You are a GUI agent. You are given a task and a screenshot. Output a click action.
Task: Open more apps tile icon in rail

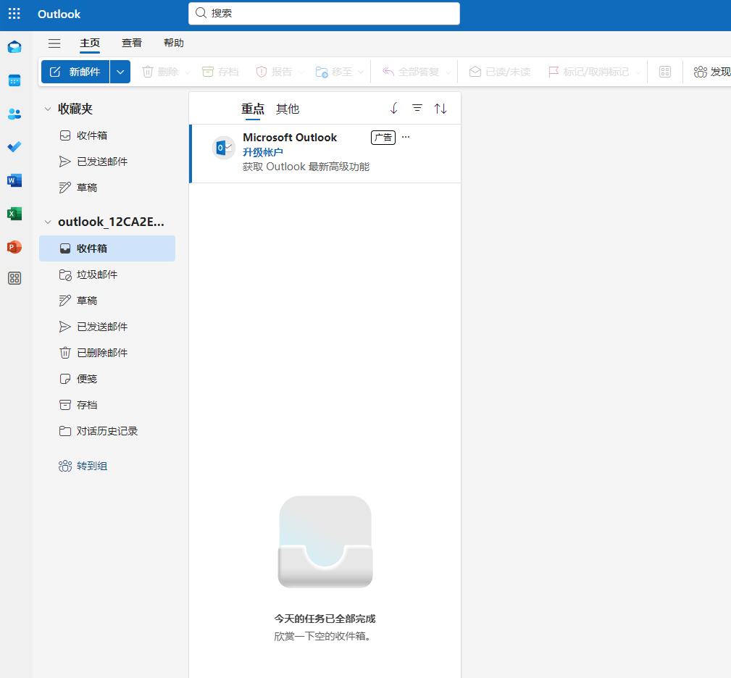[14, 279]
